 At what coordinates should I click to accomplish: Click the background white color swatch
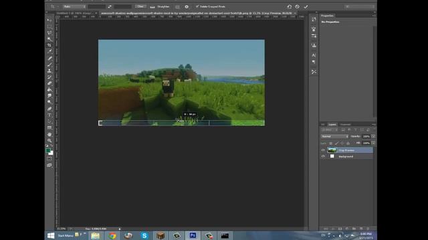click(51, 153)
